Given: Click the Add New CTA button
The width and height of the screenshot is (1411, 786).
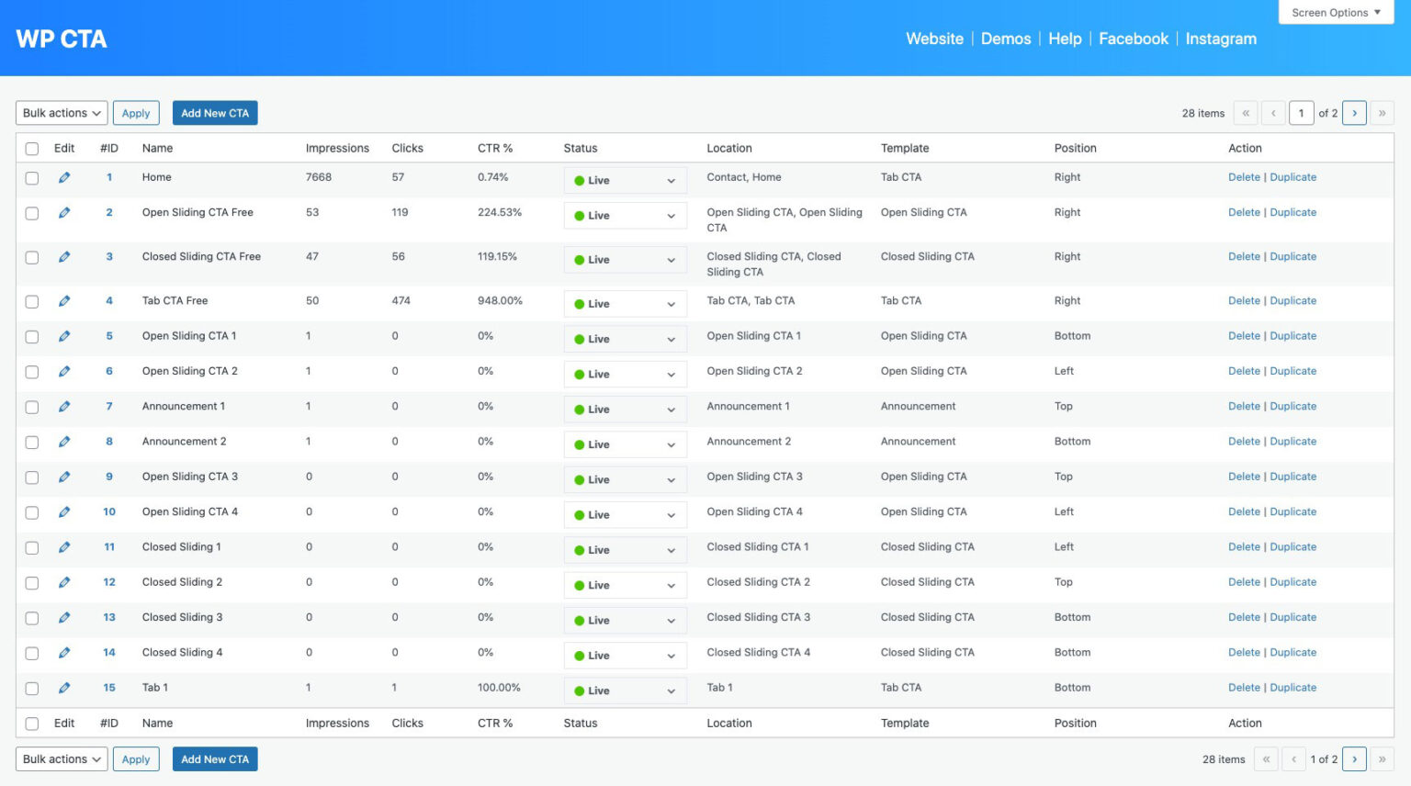Looking at the screenshot, I should tap(215, 112).
